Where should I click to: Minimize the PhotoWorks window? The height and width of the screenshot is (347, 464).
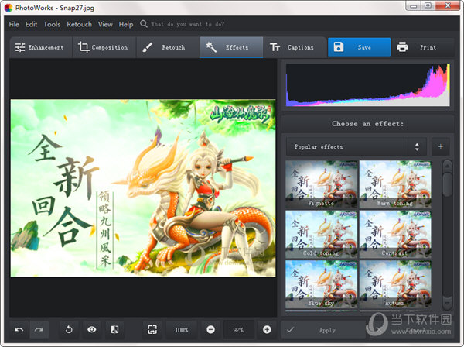414,5
